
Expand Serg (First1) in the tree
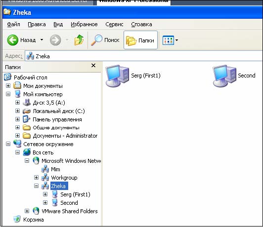click(x=45, y=194)
